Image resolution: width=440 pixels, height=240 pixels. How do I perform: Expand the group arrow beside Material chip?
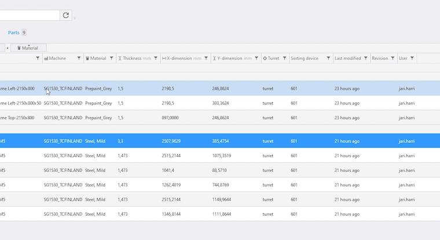tap(8, 48)
